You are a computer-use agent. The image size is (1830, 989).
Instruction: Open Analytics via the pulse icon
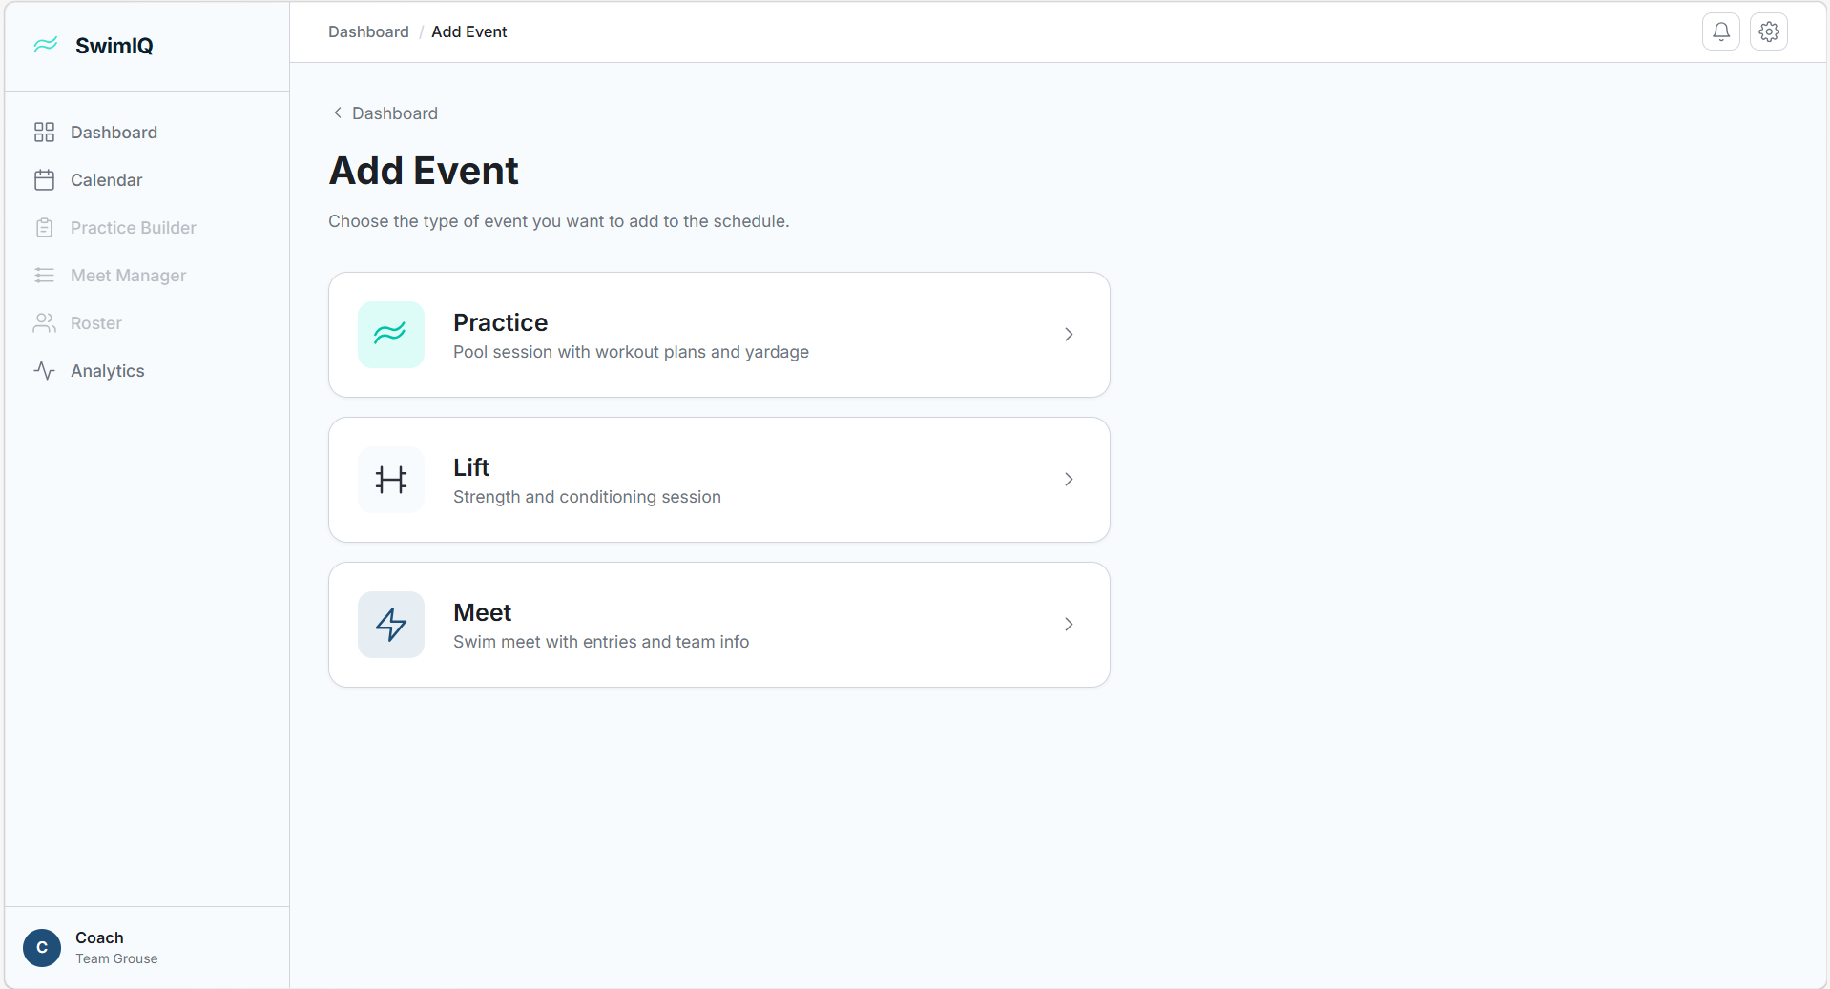pos(44,371)
